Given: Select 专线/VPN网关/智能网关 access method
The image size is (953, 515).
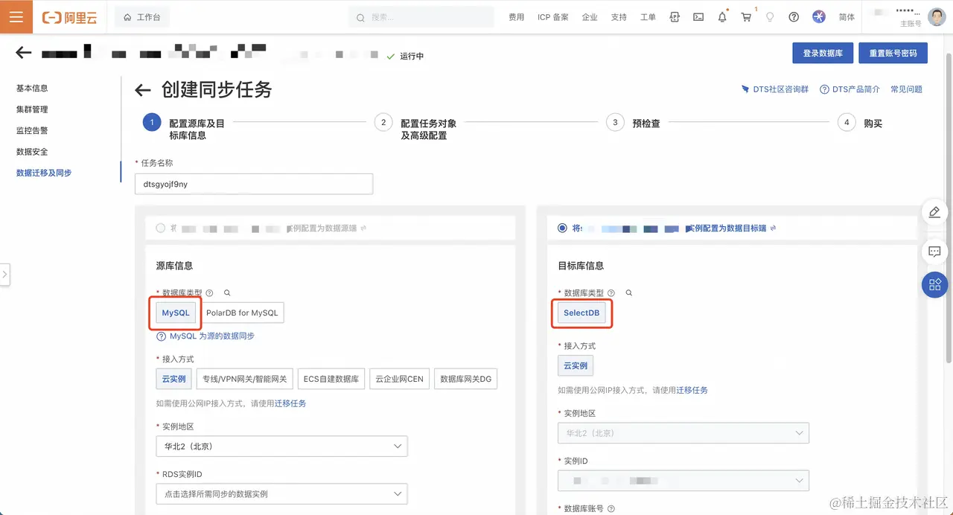Looking at the screenshot, I should pyautogui.click(x=245, y=379).
